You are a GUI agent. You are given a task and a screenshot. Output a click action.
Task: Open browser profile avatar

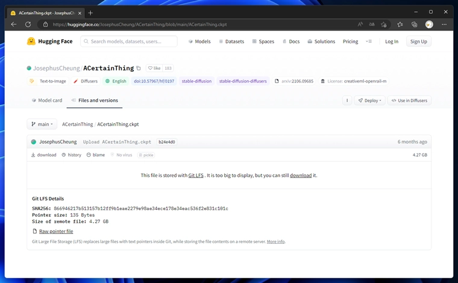pyautogui.click(x=429, y=25)
